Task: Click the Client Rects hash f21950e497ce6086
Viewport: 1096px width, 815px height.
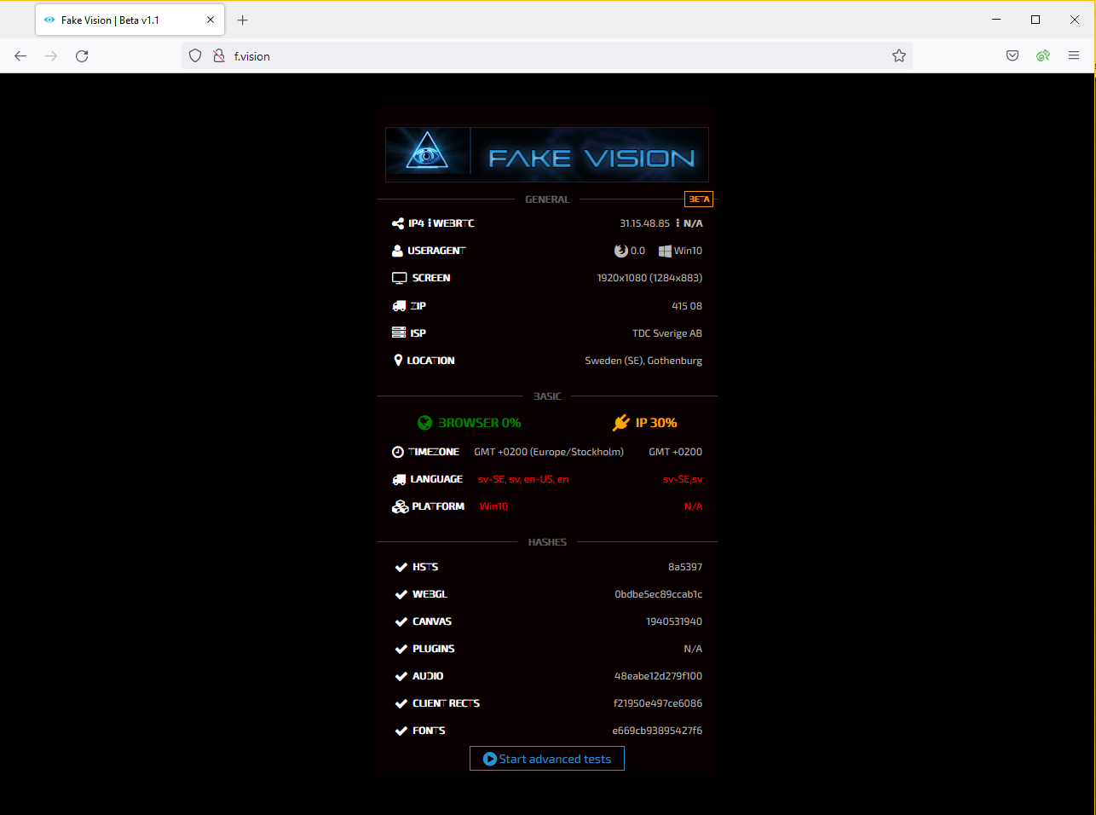Action: 658,703
